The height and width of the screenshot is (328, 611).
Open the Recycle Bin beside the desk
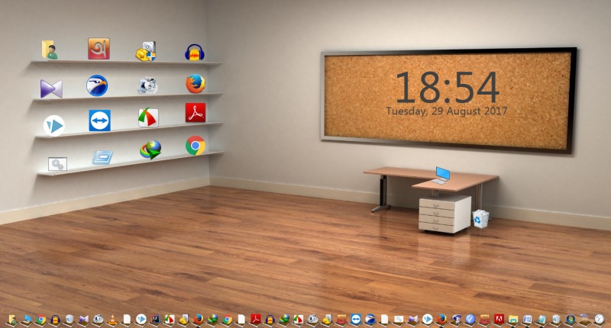481,219
